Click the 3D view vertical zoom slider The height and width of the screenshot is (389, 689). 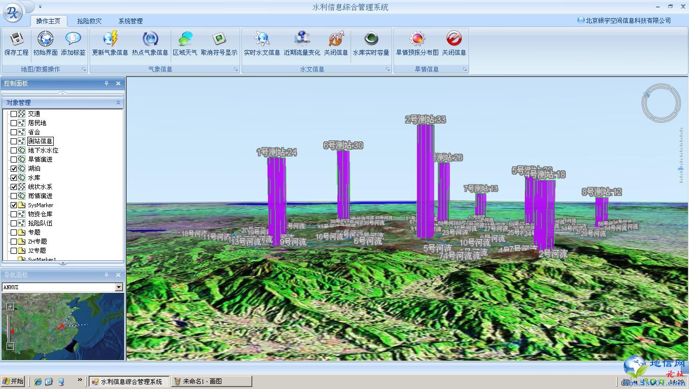(x=681, y=155)
